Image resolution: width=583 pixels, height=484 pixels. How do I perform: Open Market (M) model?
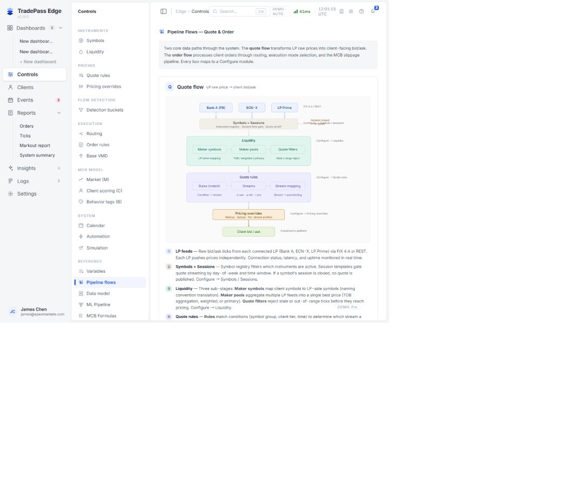(x=110, y=179)
